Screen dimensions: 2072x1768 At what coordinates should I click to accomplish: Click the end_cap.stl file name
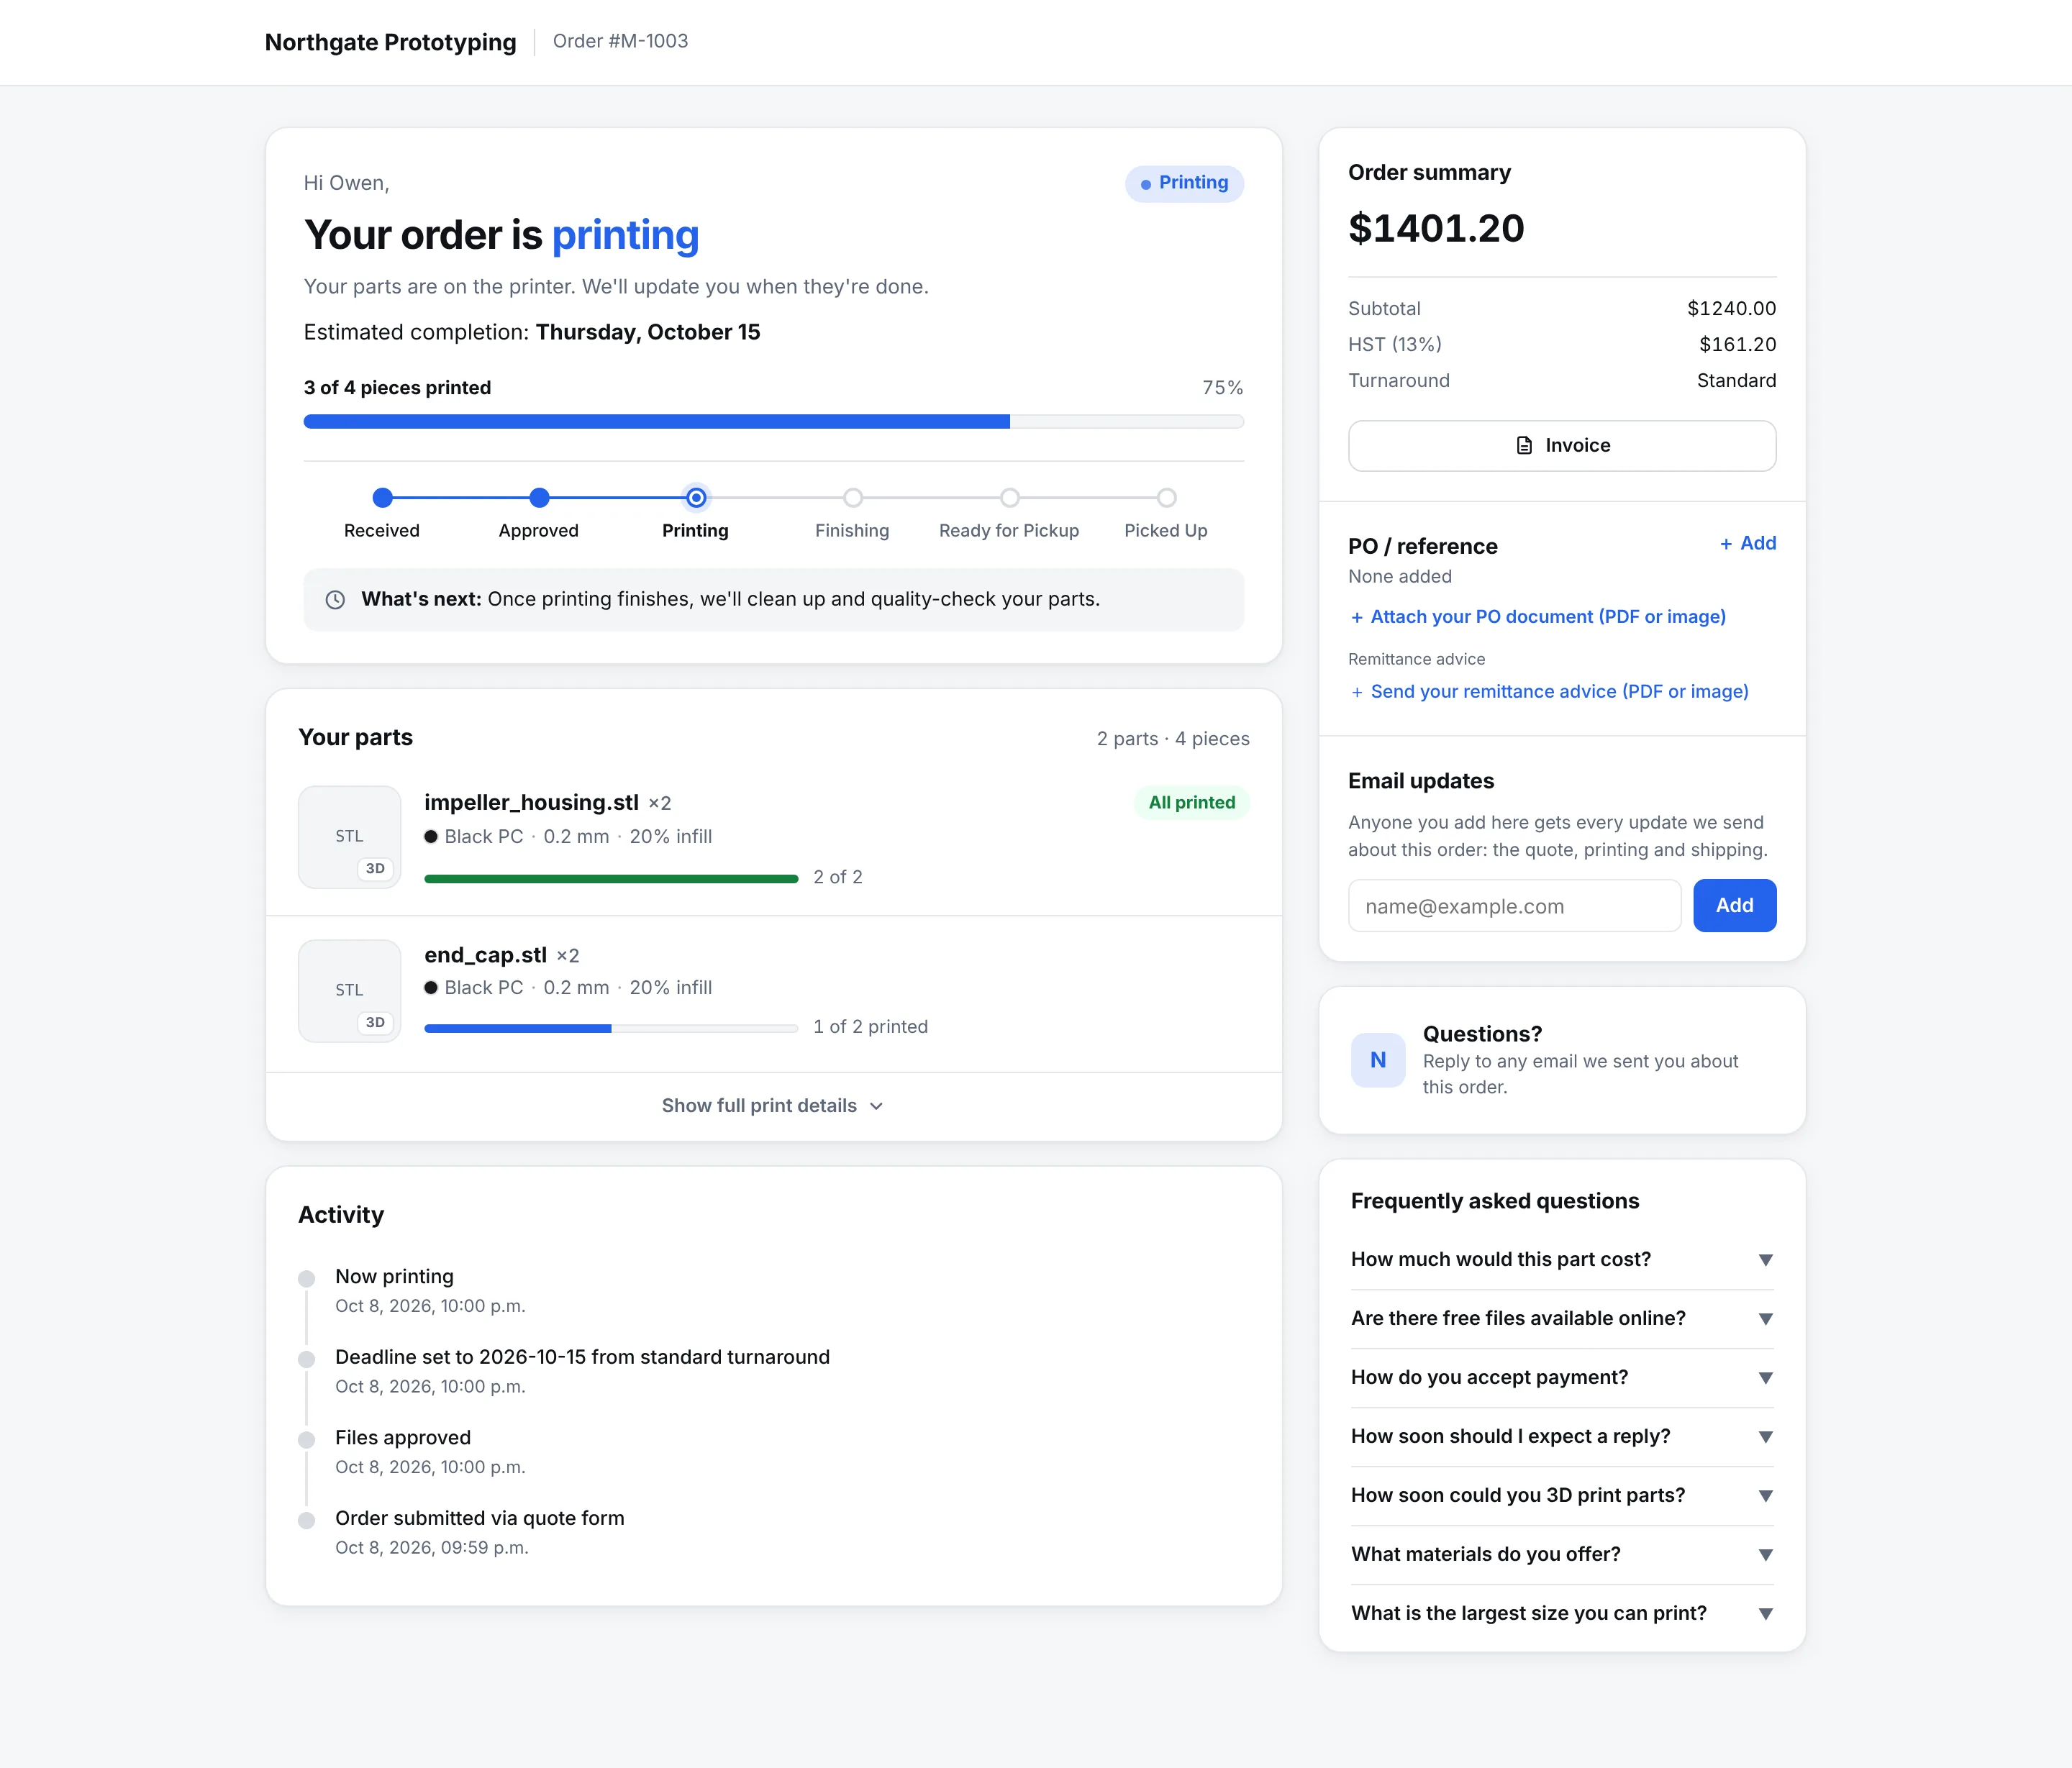(485, 956)
